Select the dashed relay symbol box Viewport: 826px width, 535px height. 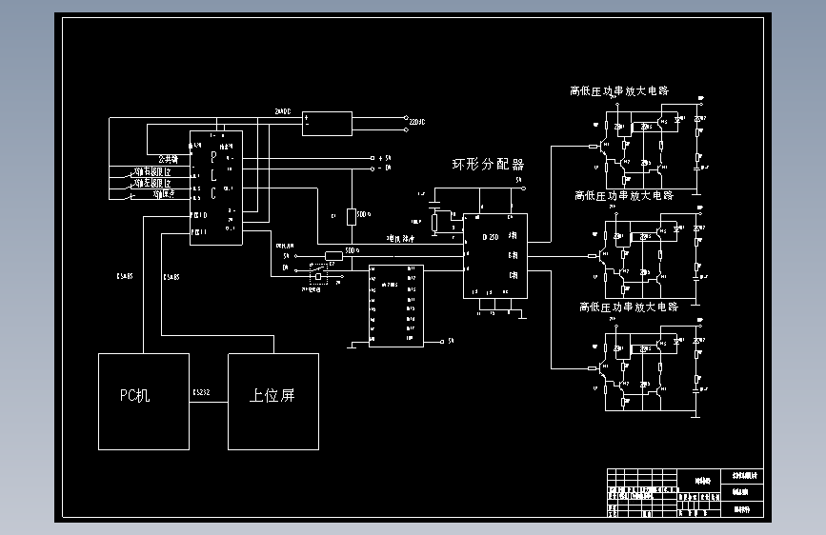(318, 275)
